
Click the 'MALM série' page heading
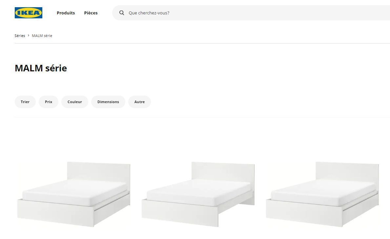click(x=41, y=68)
